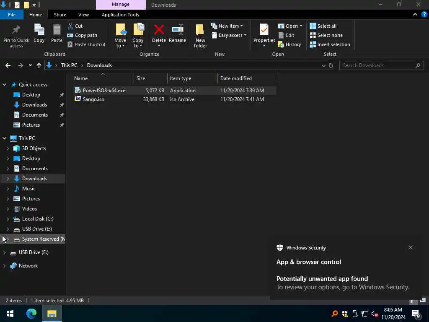Show recent locations dropdown arrow
Screen dimensions: 429x322
point(30,65)
